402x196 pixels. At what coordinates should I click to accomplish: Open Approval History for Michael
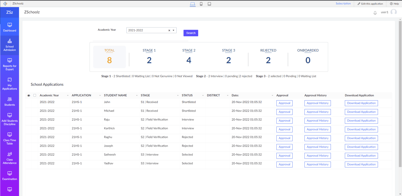(318, 112)
